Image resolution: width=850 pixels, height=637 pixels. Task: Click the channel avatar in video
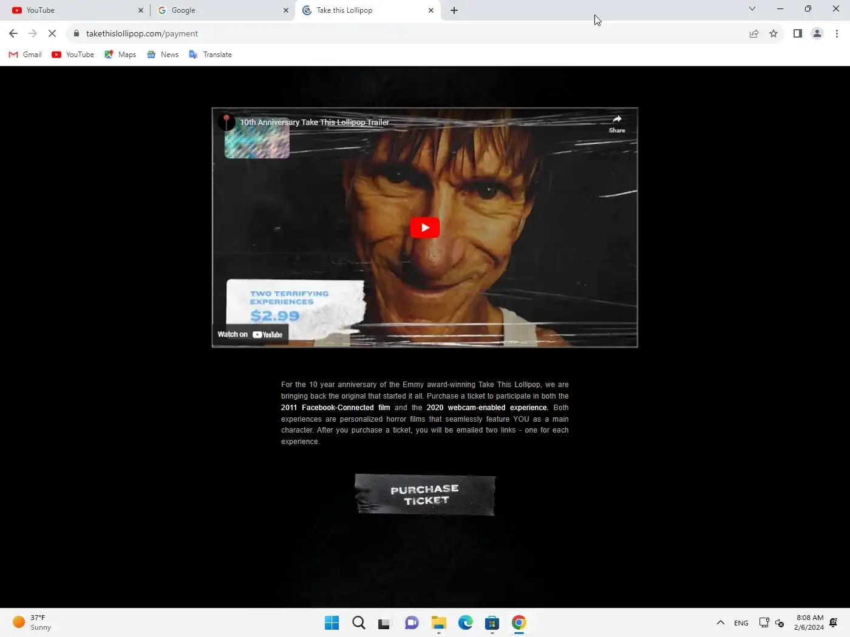point(226,122)
